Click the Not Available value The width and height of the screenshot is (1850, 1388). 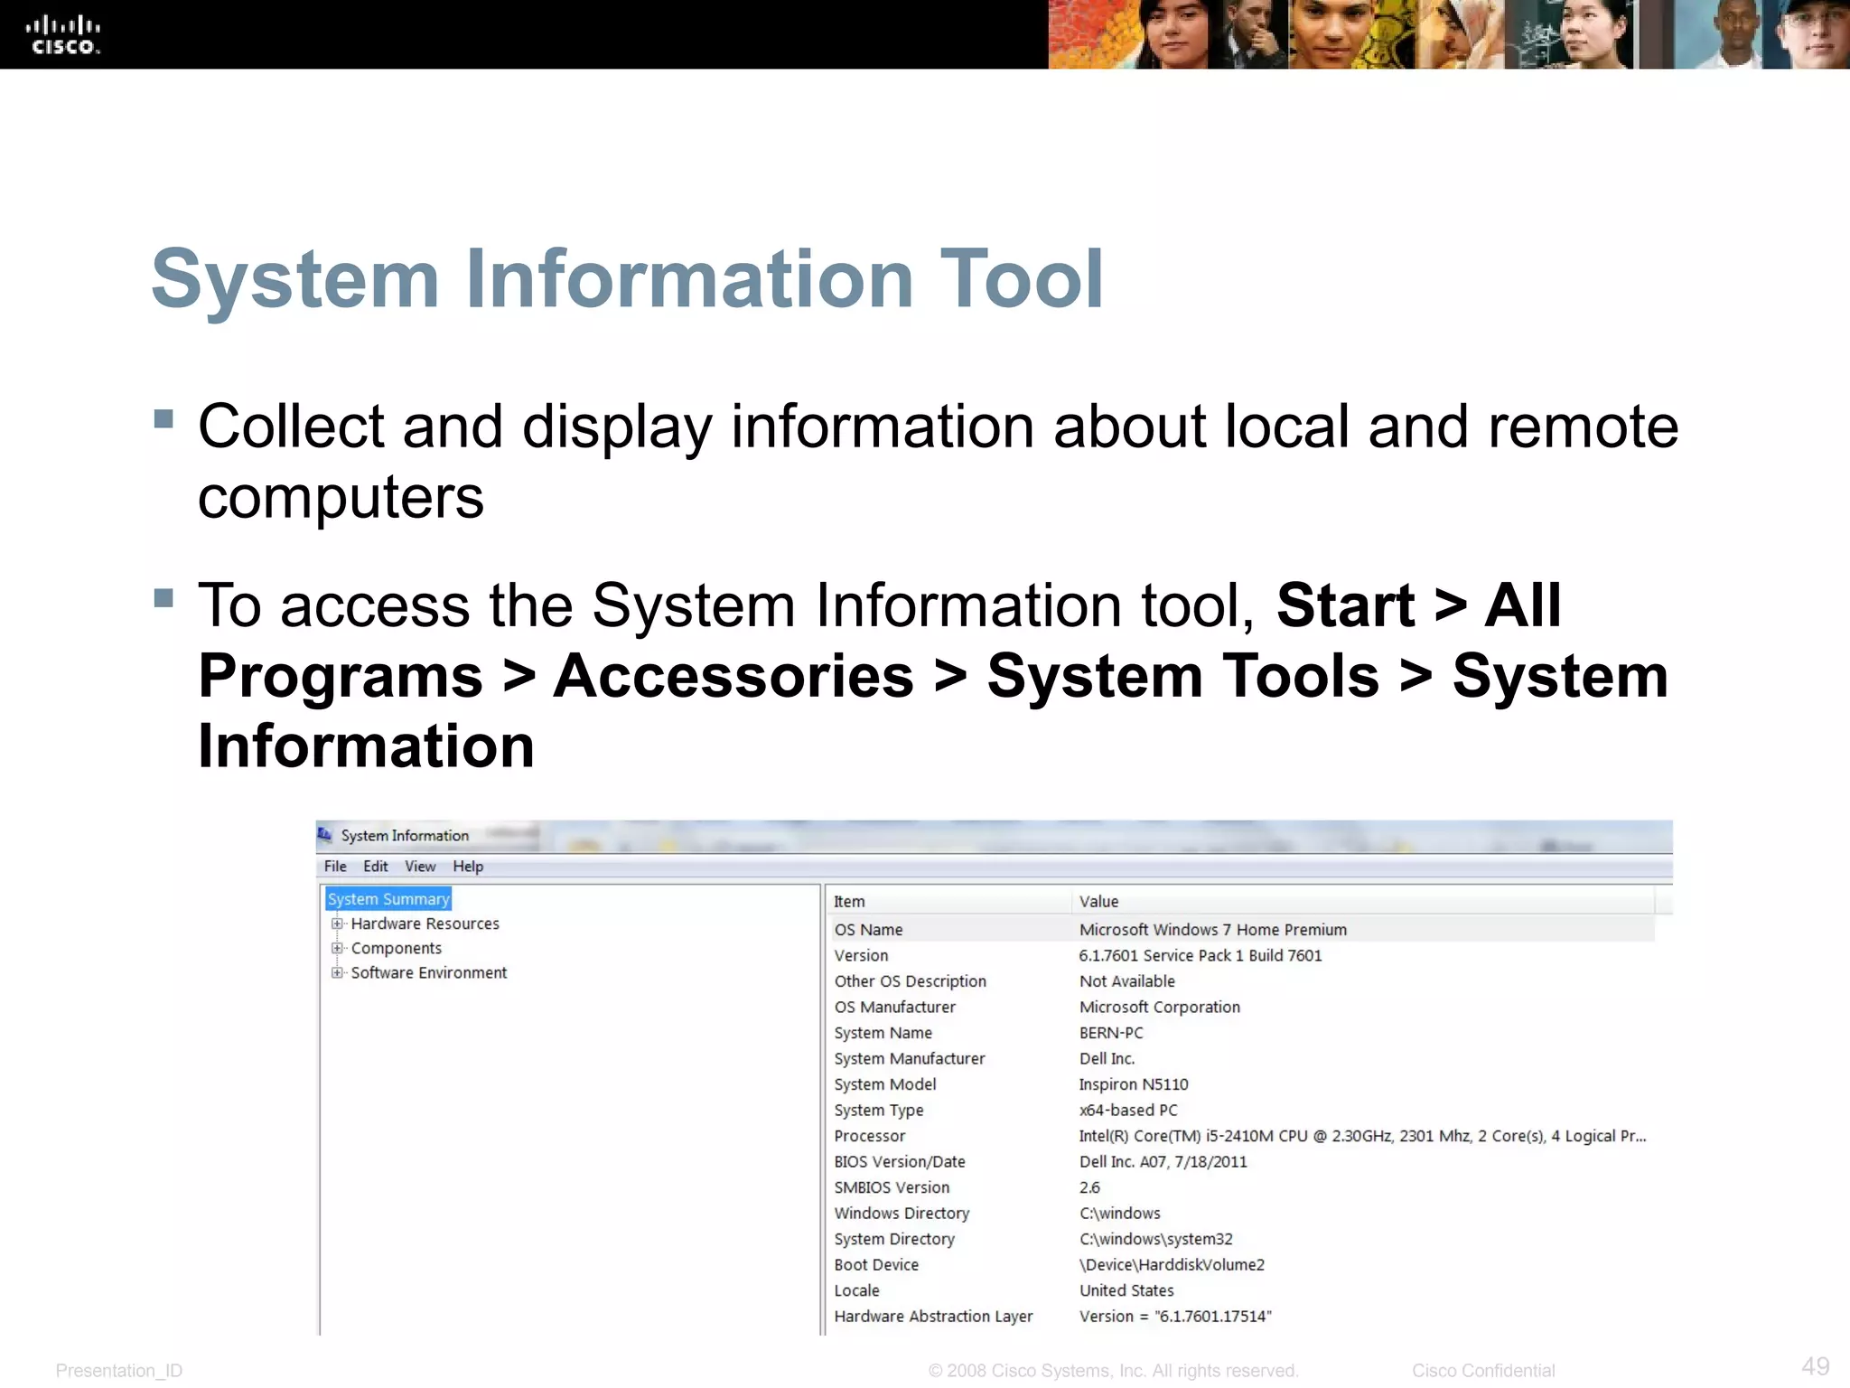1126,980
